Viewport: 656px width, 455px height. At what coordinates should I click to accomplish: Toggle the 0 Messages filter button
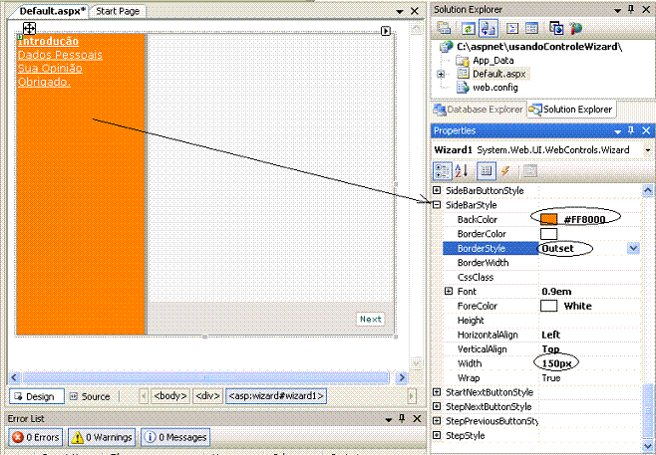click(x=175, y=437)
